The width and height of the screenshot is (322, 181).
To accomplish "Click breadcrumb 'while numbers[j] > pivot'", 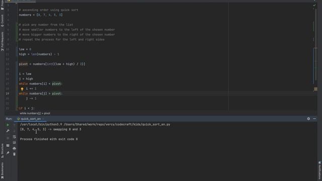I will point(35,113).
